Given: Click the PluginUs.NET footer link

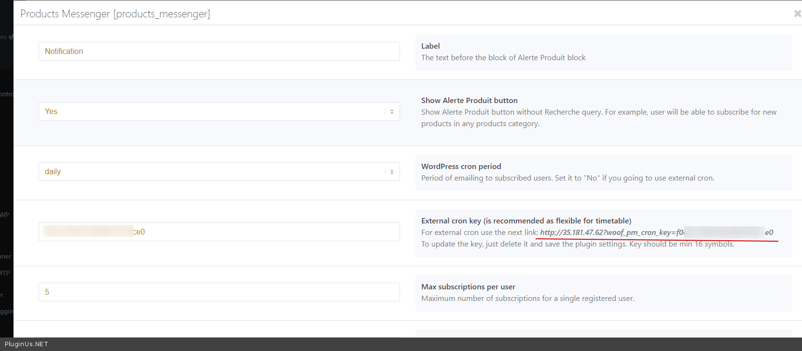Looking at the screenshot, I should point(27,344).
